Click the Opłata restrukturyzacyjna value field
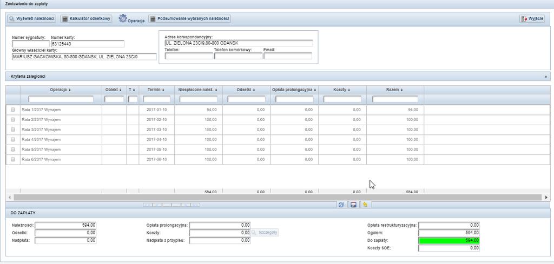The width and height of the screenshot is (554, 264). pos(449,225)
